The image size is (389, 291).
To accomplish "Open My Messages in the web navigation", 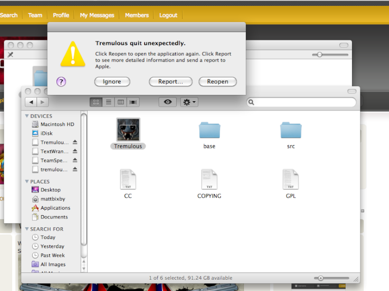I will [97, 15].
